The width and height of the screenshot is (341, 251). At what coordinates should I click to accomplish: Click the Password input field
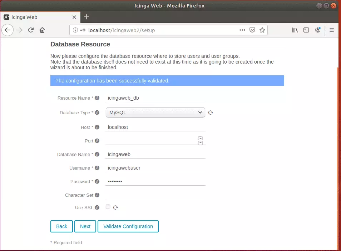click(x=155, y=181)
